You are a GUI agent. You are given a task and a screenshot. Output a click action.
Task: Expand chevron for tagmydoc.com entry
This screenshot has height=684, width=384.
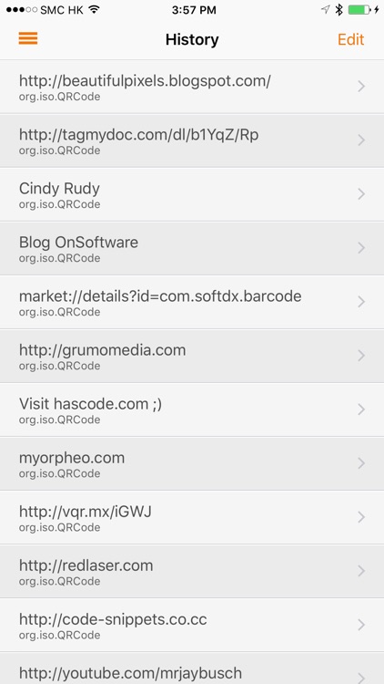361,140
